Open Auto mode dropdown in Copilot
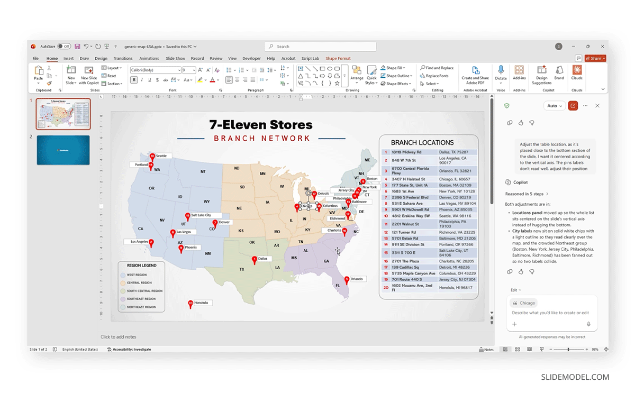This screenshot has width=635, height=393. (x=555, y=106)
